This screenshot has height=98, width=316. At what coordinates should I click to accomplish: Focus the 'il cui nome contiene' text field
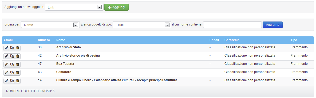click(x=232, y=25)
